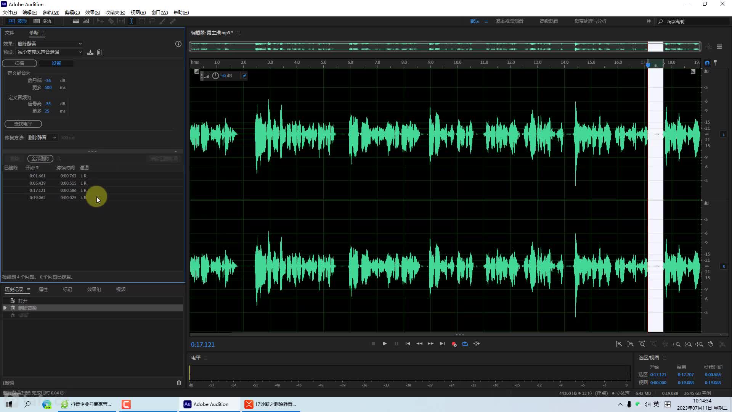
Task: Click the 扫描 scan button
Action: pos(19,63)
